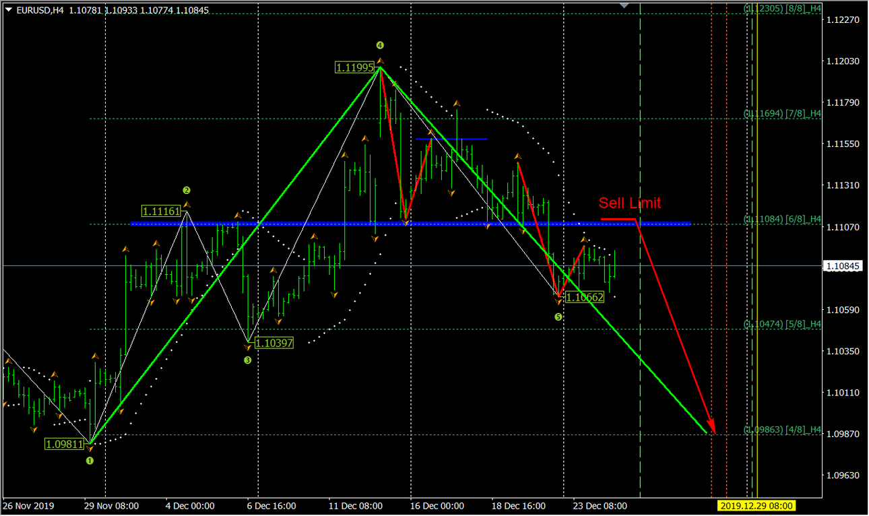This screenshot has width=869, height=516.
Task: Click the green wave marker numbered 1
Action: click(90, 461)
